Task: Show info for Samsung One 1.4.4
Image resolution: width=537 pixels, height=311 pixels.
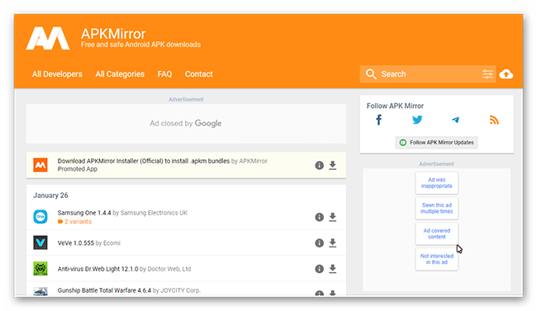Action: [x=319, y=217]
